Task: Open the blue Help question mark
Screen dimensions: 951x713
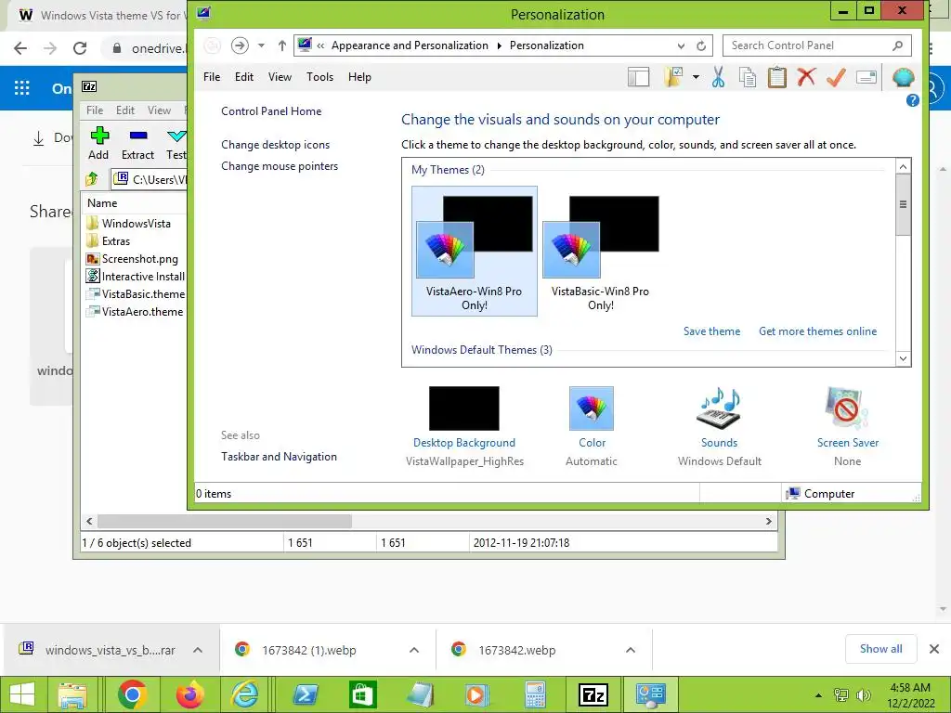Action: coord(912,100)
